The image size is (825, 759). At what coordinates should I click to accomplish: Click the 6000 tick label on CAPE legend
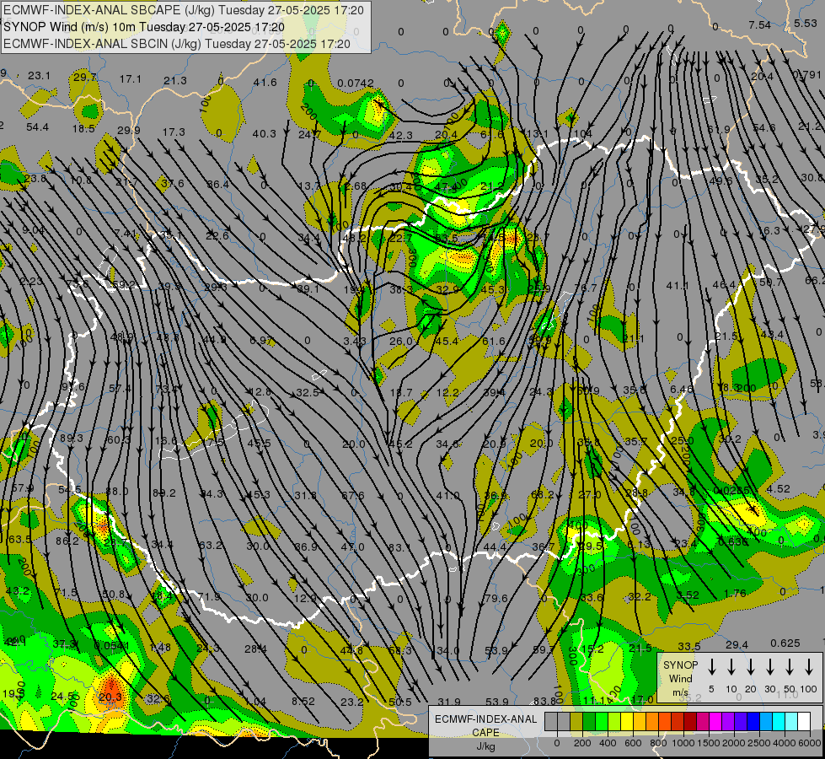(x=810, y=743)
